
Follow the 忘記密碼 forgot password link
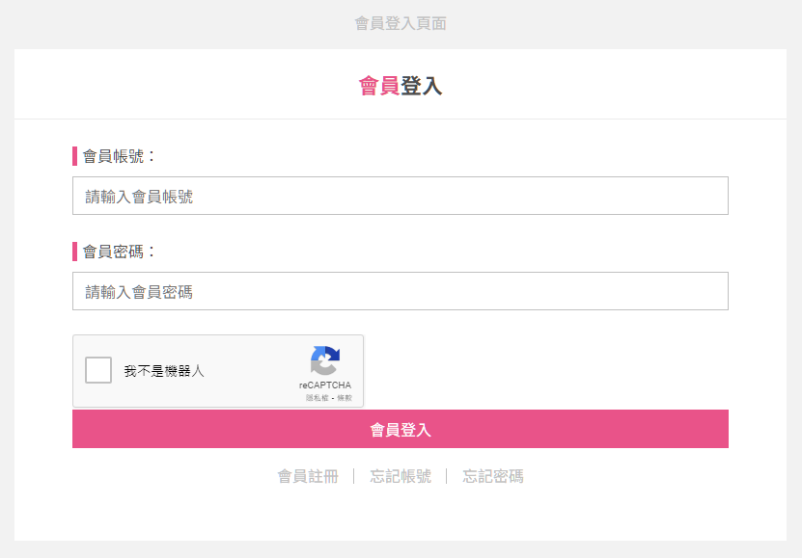click(493, 476)
